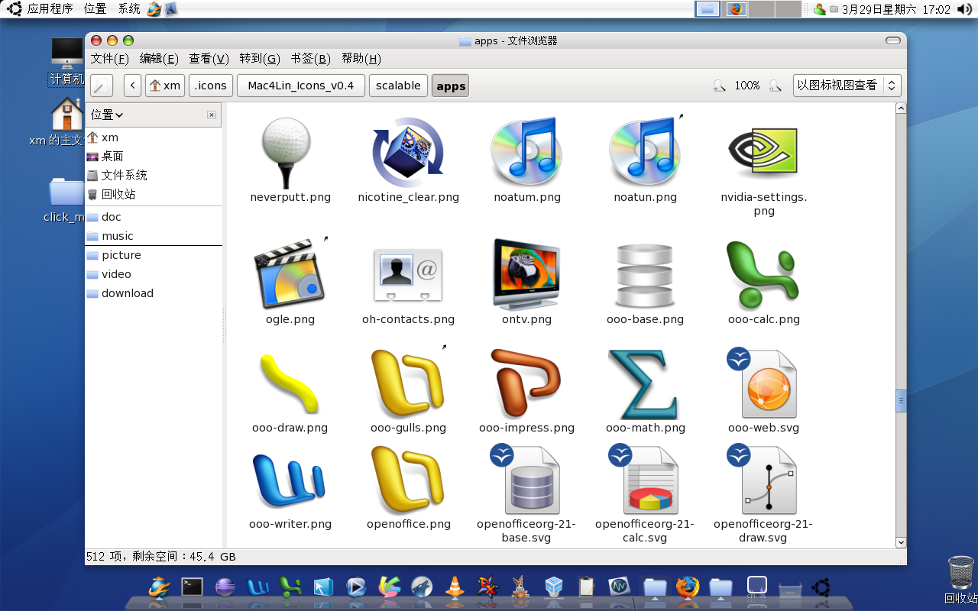Launch VLC cone icon in dock

tap(455, 587)
